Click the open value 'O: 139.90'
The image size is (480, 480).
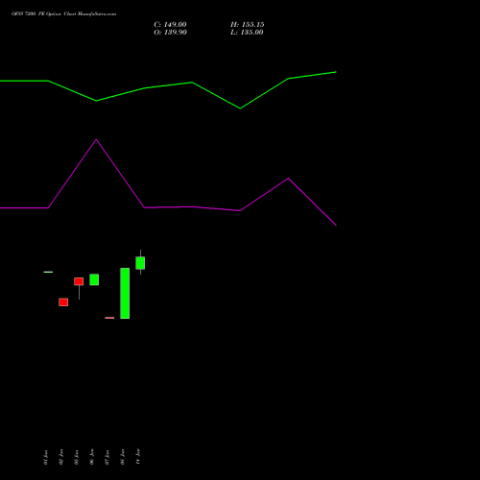pos(170,33)
